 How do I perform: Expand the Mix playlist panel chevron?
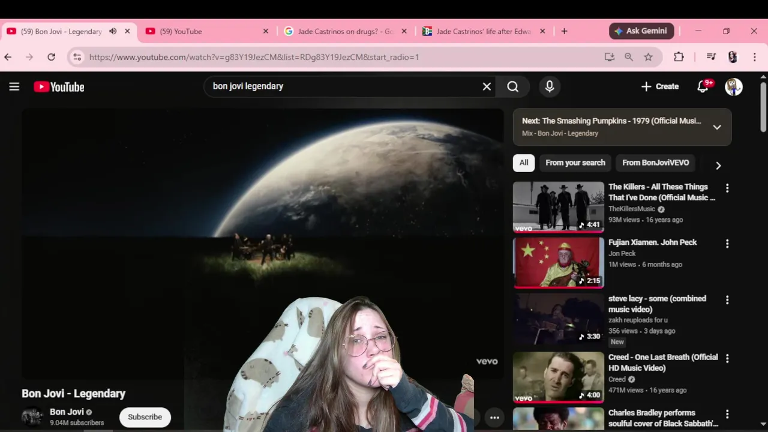click(x=717, y=127)
